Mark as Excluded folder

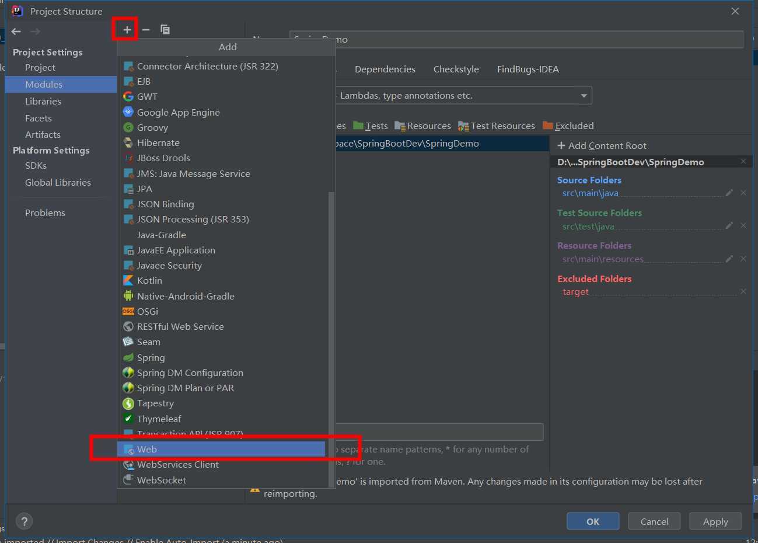568,126
